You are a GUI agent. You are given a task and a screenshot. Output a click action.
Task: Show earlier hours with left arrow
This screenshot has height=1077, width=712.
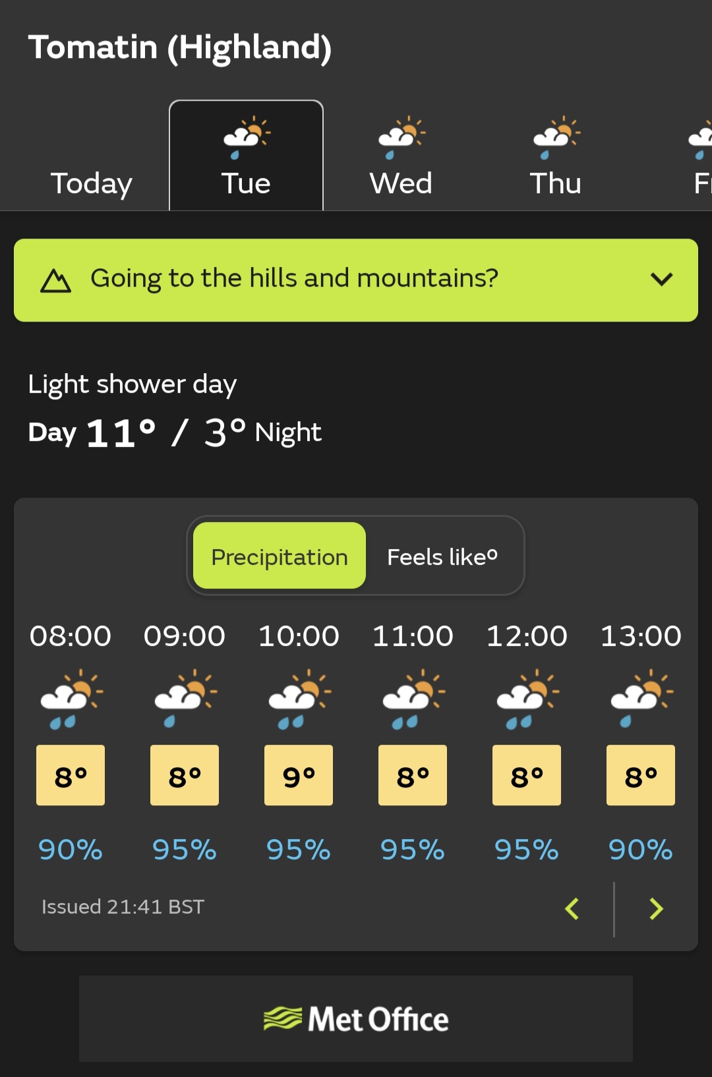pyautogui.click(x=572, y=909)
